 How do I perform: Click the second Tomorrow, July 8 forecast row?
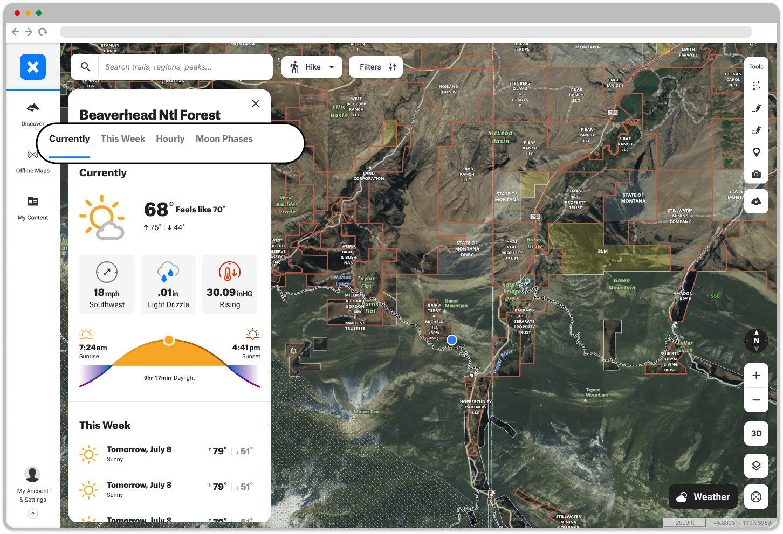[169, 489]
